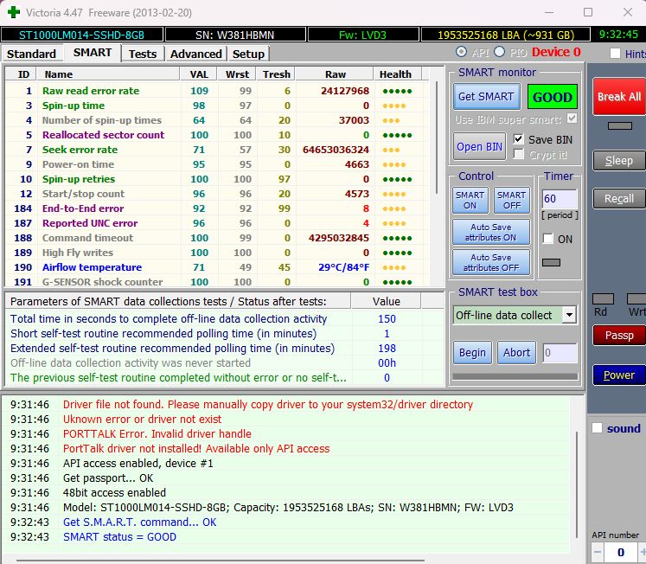This screenshot has width=646, height=564.
Task: Click the SMART attribute table scrollbar
Action: point(437,138)
